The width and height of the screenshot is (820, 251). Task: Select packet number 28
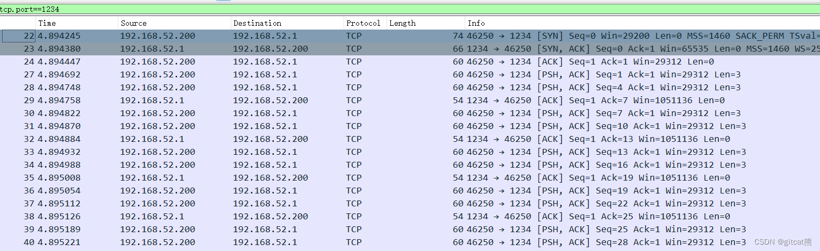point(410,88)
